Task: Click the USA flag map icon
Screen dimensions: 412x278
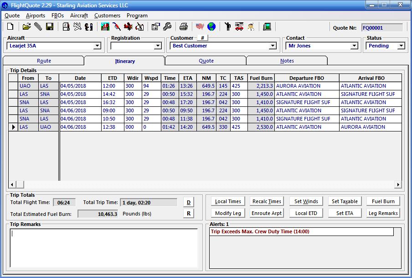Action: click(200, 27)
